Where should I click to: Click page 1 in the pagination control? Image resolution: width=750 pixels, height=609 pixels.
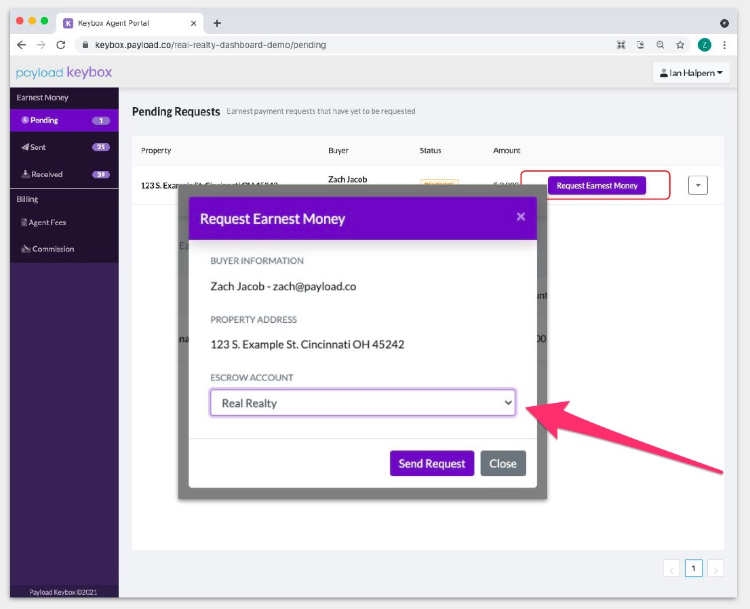[693, 568]
